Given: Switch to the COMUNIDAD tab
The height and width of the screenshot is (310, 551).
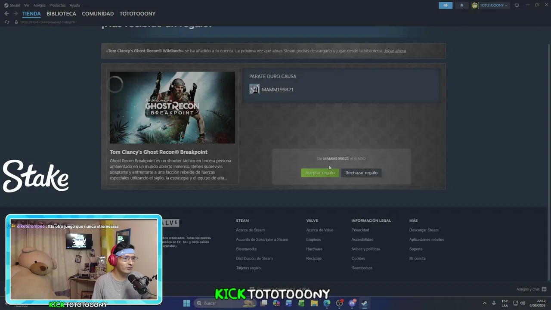Looking at the screenshot, I should click(x=98, y=14).
